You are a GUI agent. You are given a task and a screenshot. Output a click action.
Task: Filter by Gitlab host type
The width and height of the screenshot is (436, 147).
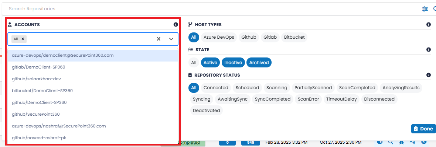pyautogui.click(x=270, y=37)
